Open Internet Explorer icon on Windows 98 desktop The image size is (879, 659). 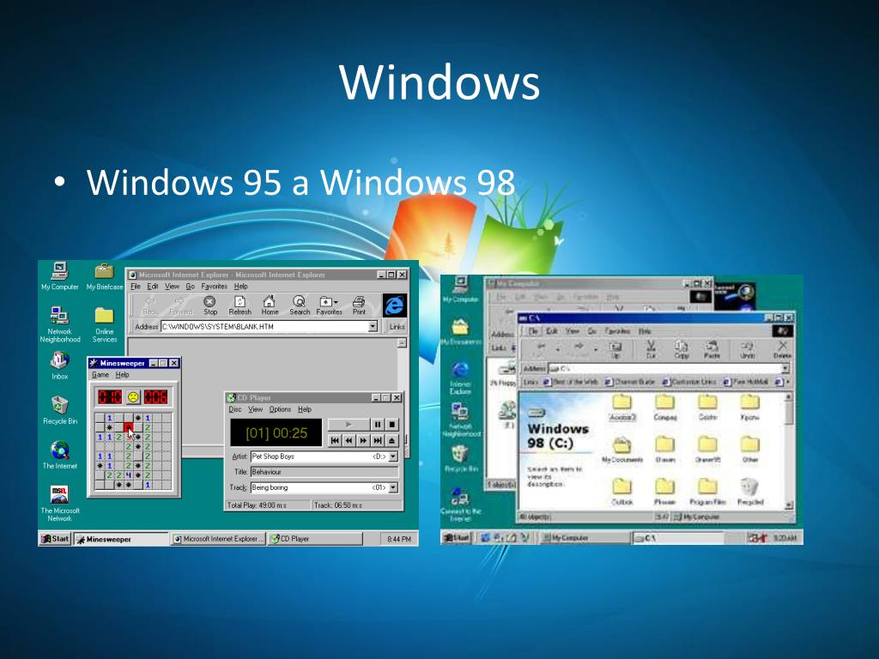(460, 378)
